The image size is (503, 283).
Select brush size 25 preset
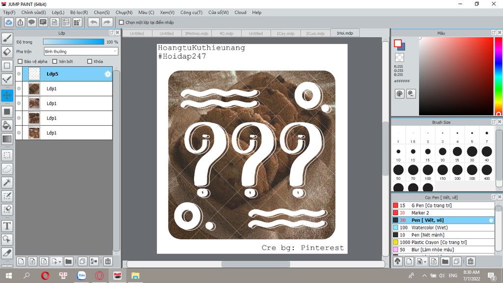point(457,154)
